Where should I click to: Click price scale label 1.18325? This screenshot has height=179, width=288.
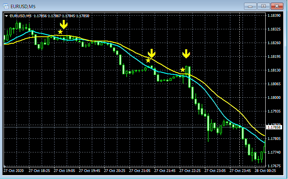coord(274,29)
